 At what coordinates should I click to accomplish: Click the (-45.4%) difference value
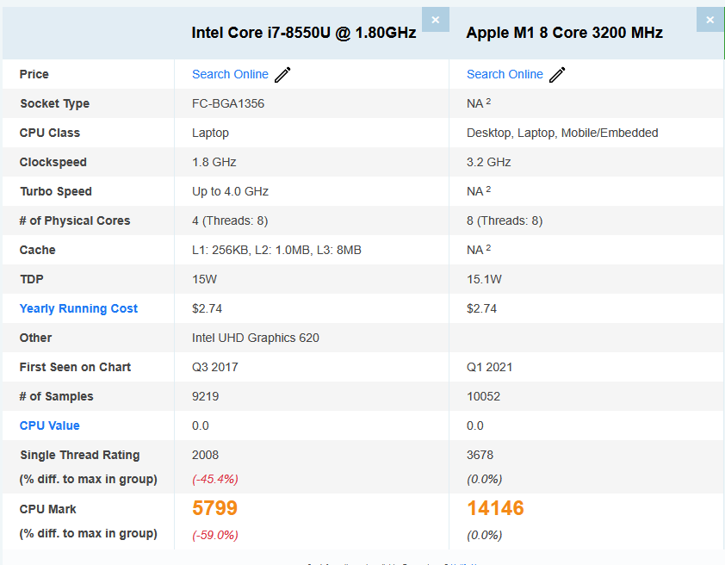pyautogui.click(x=215, y=479)
